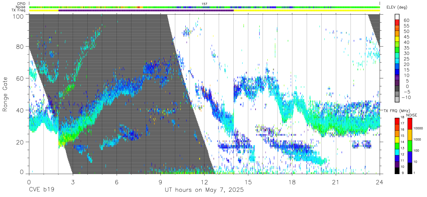Image resolution: width=427 pixels, height=197 pixels.
Task: Click the x-axis tick label '24'
Action: click(380, 182)
